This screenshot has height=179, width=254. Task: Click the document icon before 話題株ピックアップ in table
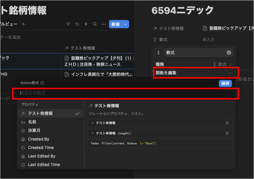pos(67,58)
